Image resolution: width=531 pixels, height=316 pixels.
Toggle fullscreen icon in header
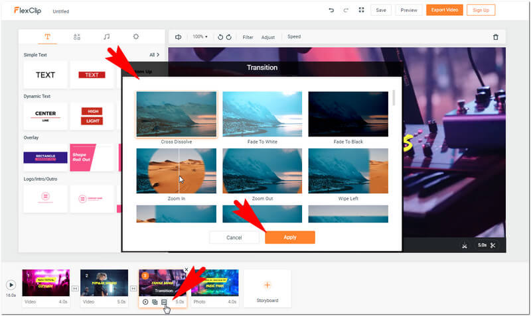(x=361, y=10)
